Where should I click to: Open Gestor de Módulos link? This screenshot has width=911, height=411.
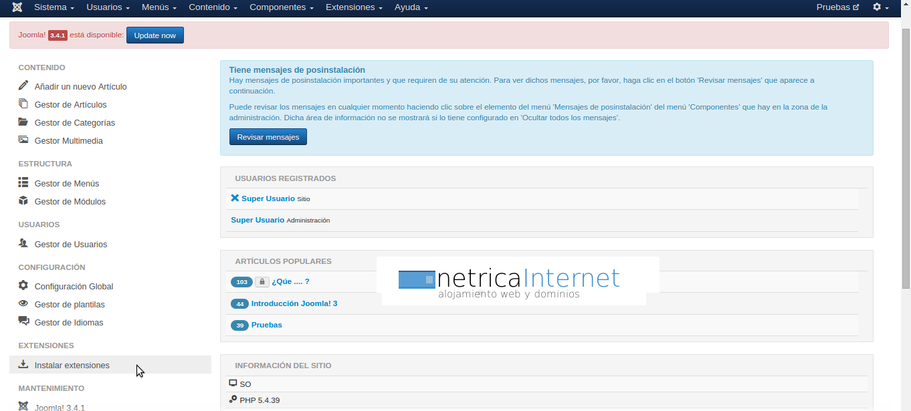[x=70, y=201]
